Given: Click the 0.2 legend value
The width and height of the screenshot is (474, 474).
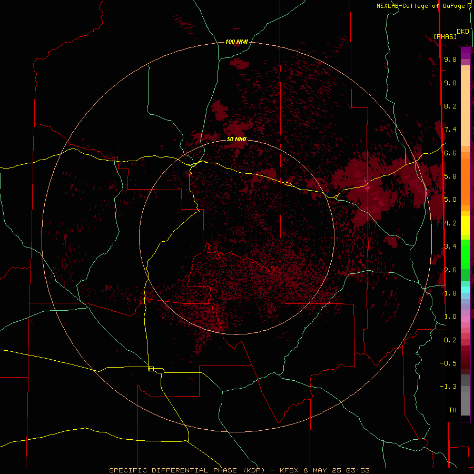Looking at the screenshot, I should tap(450, 340).
